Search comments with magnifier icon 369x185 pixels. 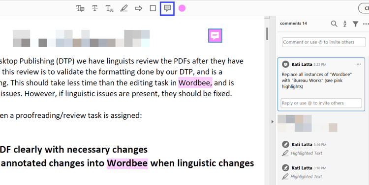(x=334, y=24)
